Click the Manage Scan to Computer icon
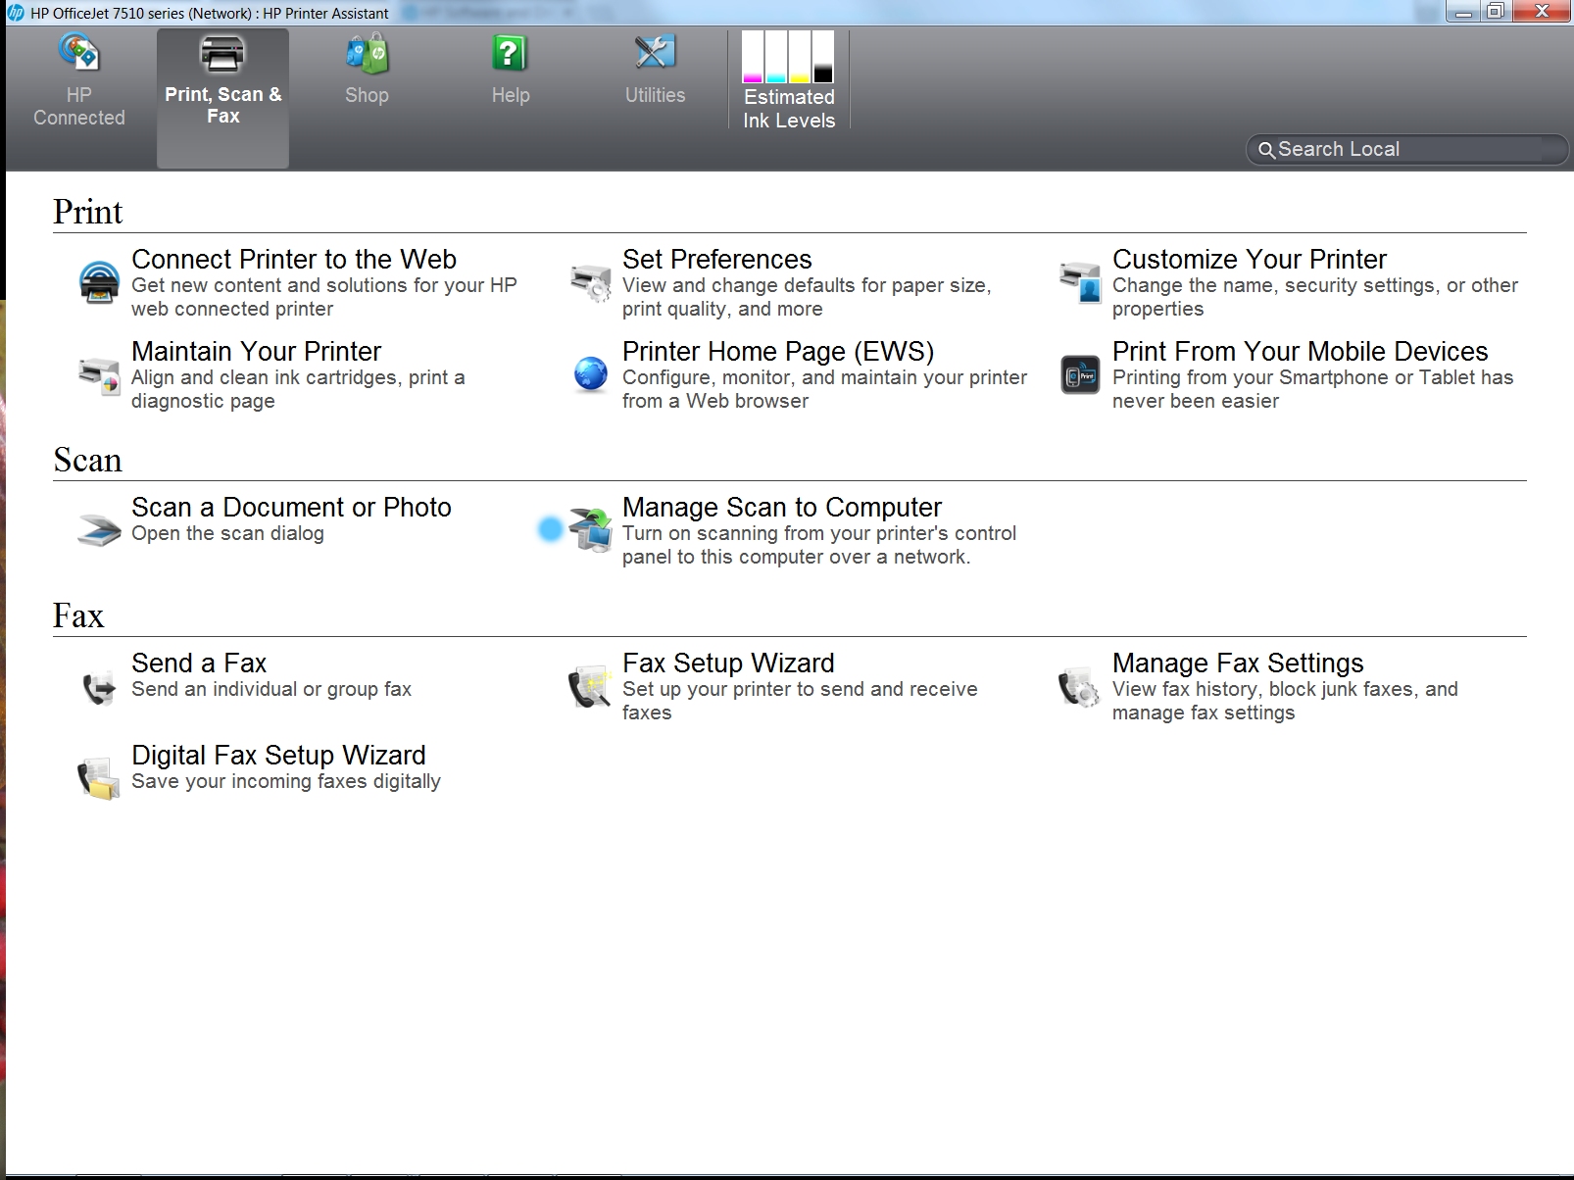The height and width of the screenshot is (1180, 1574). 590,530
